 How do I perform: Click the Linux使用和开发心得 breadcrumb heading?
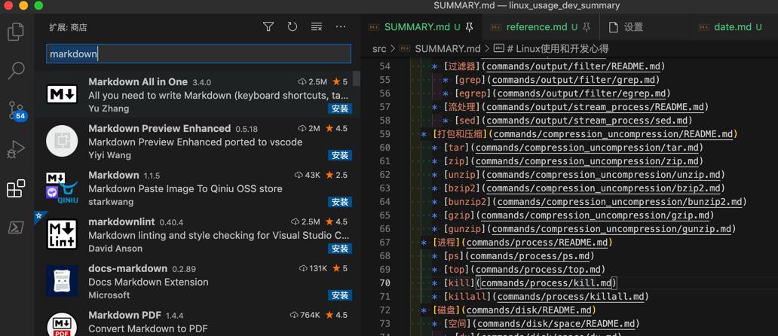coord(558,48)
